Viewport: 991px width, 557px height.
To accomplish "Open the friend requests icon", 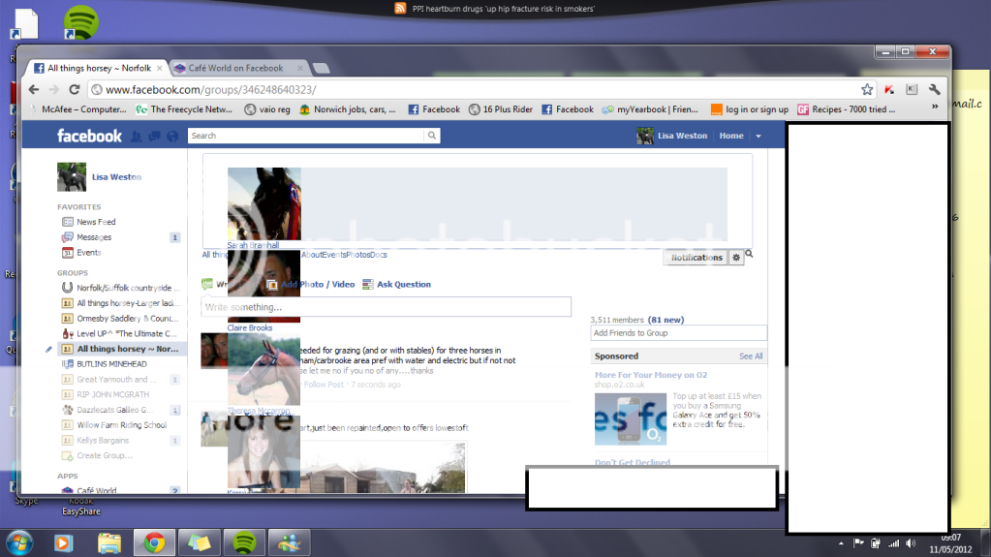I will coord(136,136).
